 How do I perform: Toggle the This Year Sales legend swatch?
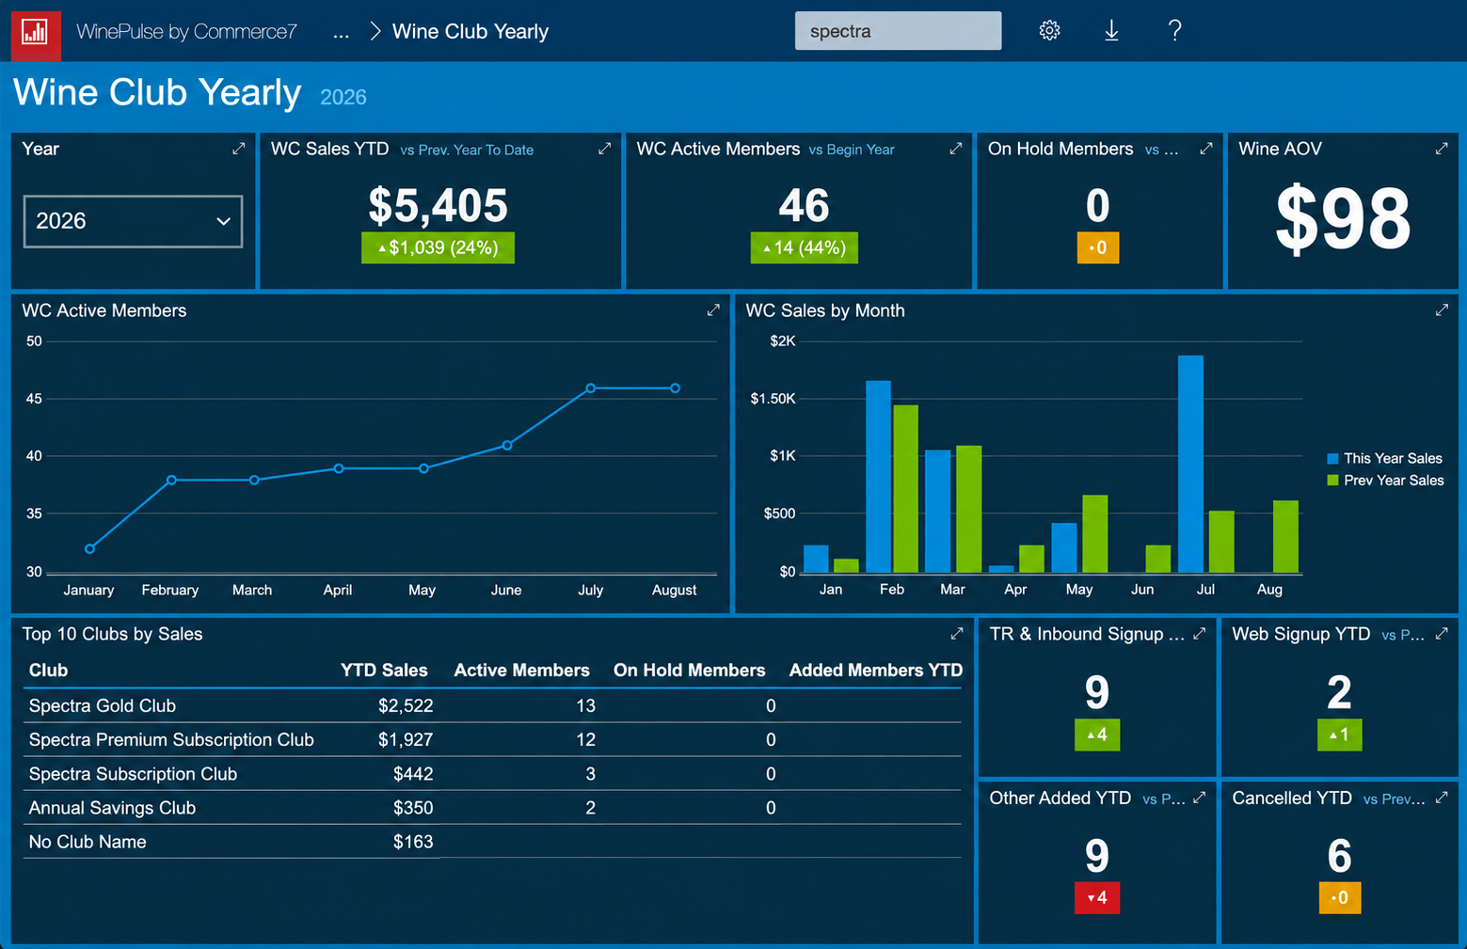1332,459
